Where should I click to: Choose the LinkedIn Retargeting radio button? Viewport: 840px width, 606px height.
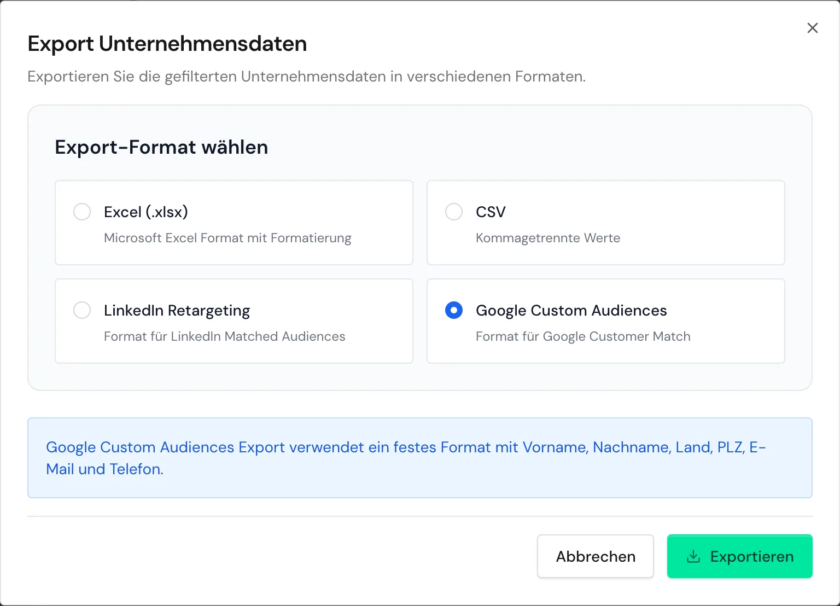point(82,310)
